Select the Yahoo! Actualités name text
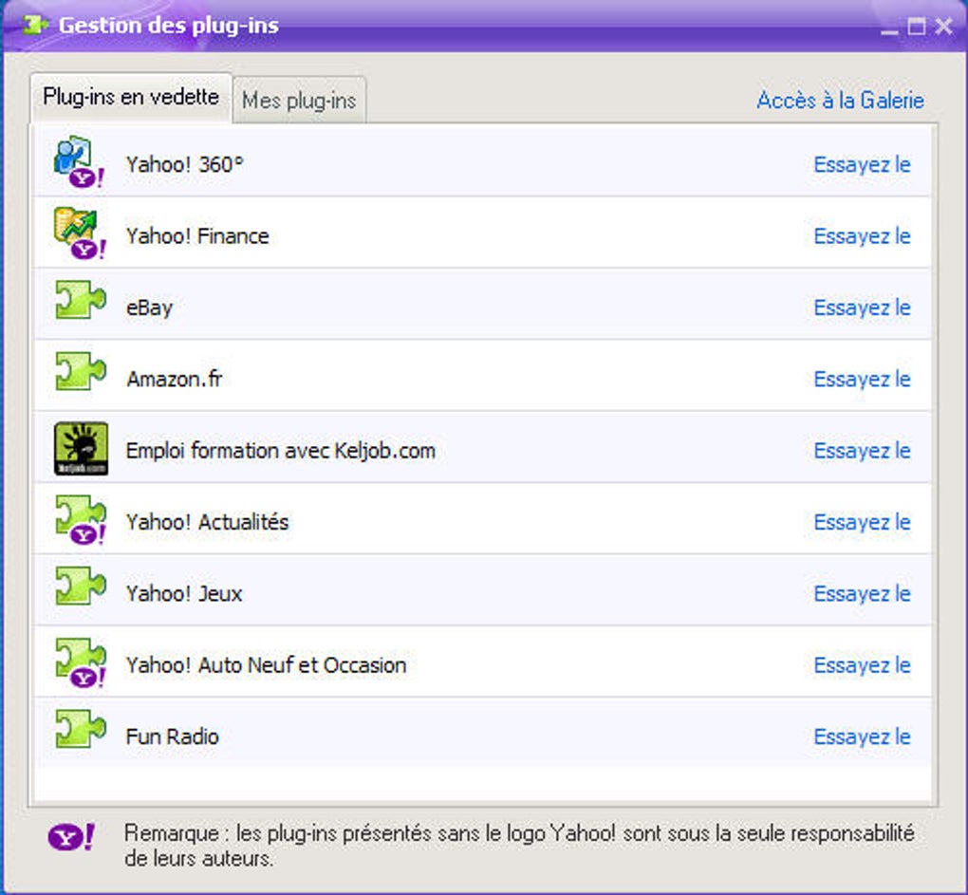The image size is (968, 895). 208,522
